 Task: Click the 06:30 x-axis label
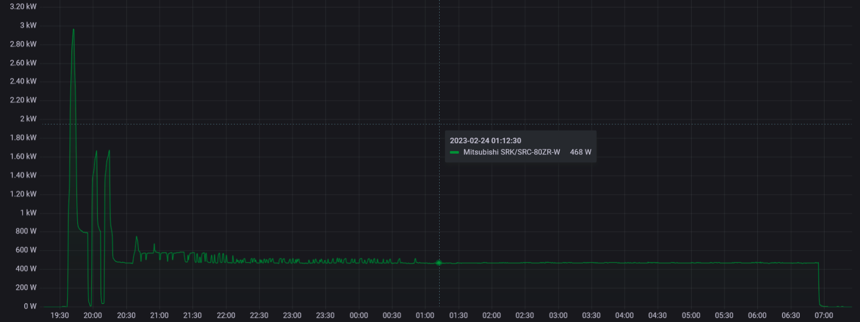click(791, 316)
